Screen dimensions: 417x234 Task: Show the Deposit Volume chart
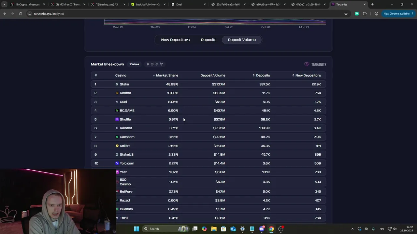[x=242, y=40]
